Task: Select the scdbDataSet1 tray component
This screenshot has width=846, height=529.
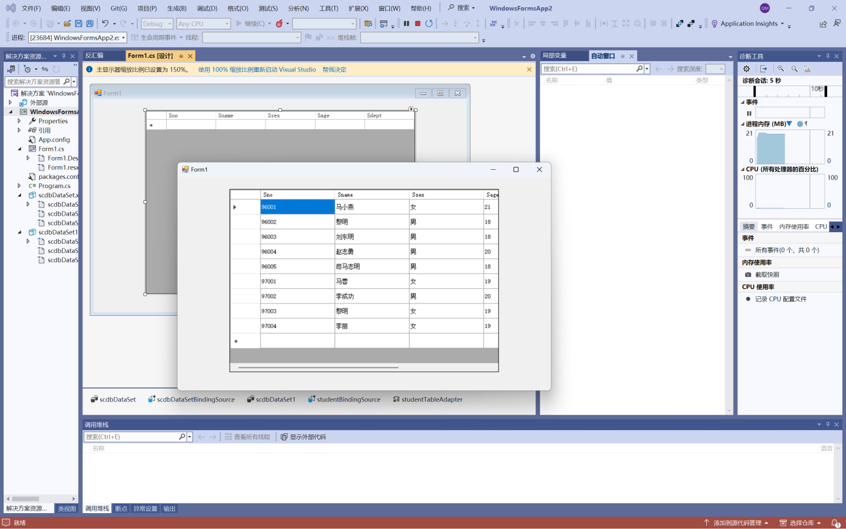Action: pyautogui.click(x=271, y=399)
